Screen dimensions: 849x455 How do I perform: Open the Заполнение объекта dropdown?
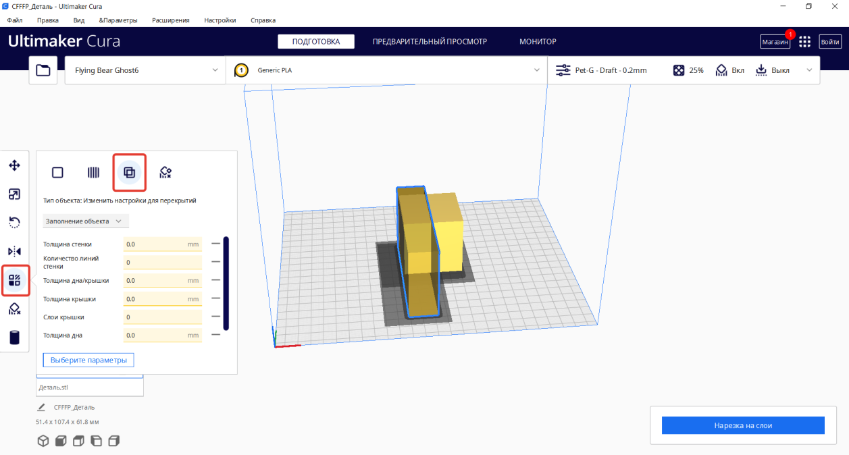pos(86,221)
